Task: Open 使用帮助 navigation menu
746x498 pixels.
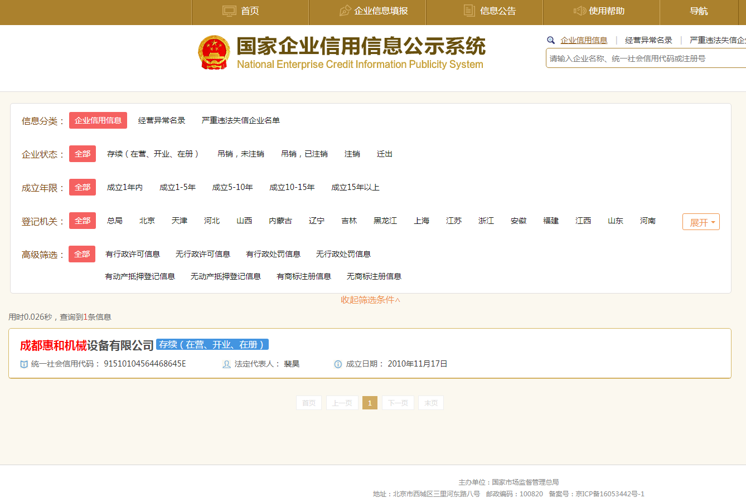Action: click(x=607, y=11)
